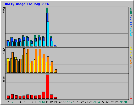Click the orange Sites bar for day 5
The width and height of the screenshot is (134, 105).
tap(24, 60)
